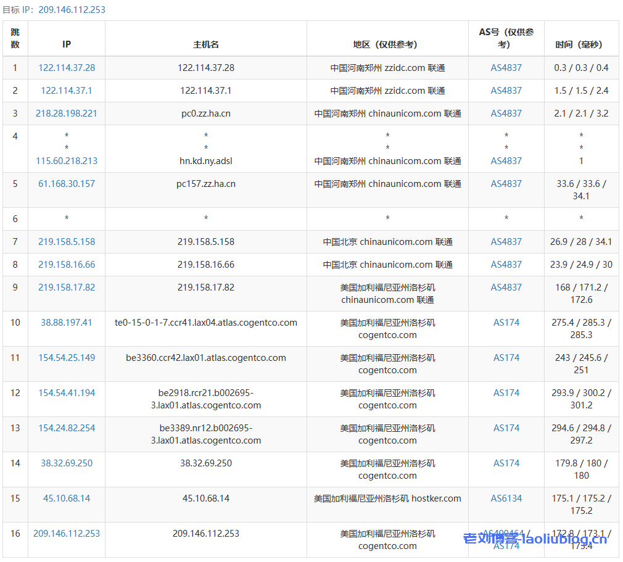Click IP link 122.114.37.28

(67, 68)
